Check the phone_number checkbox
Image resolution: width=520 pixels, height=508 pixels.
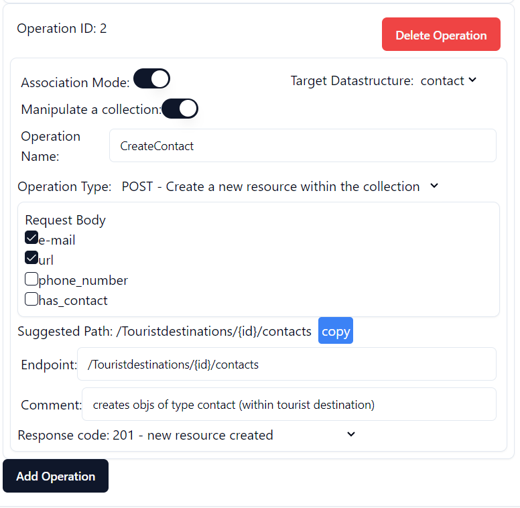click(31, 279)
